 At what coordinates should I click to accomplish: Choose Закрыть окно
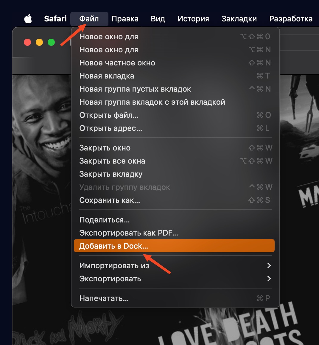(174, 148)
